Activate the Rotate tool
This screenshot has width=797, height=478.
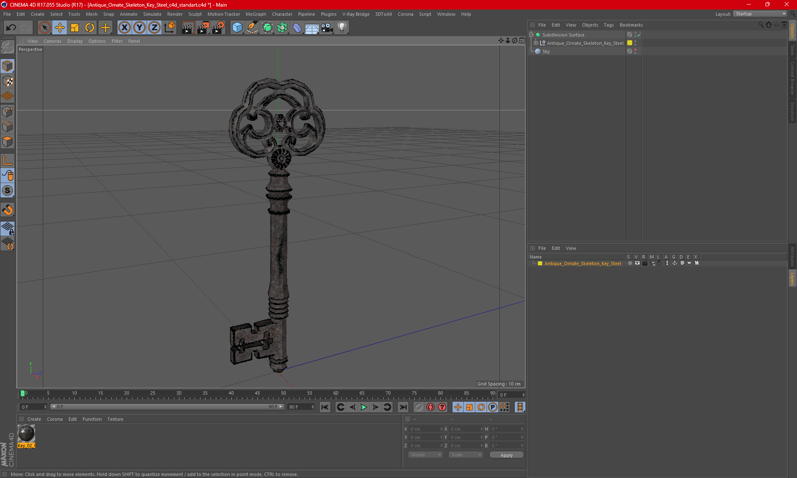(x=90, y=27)
